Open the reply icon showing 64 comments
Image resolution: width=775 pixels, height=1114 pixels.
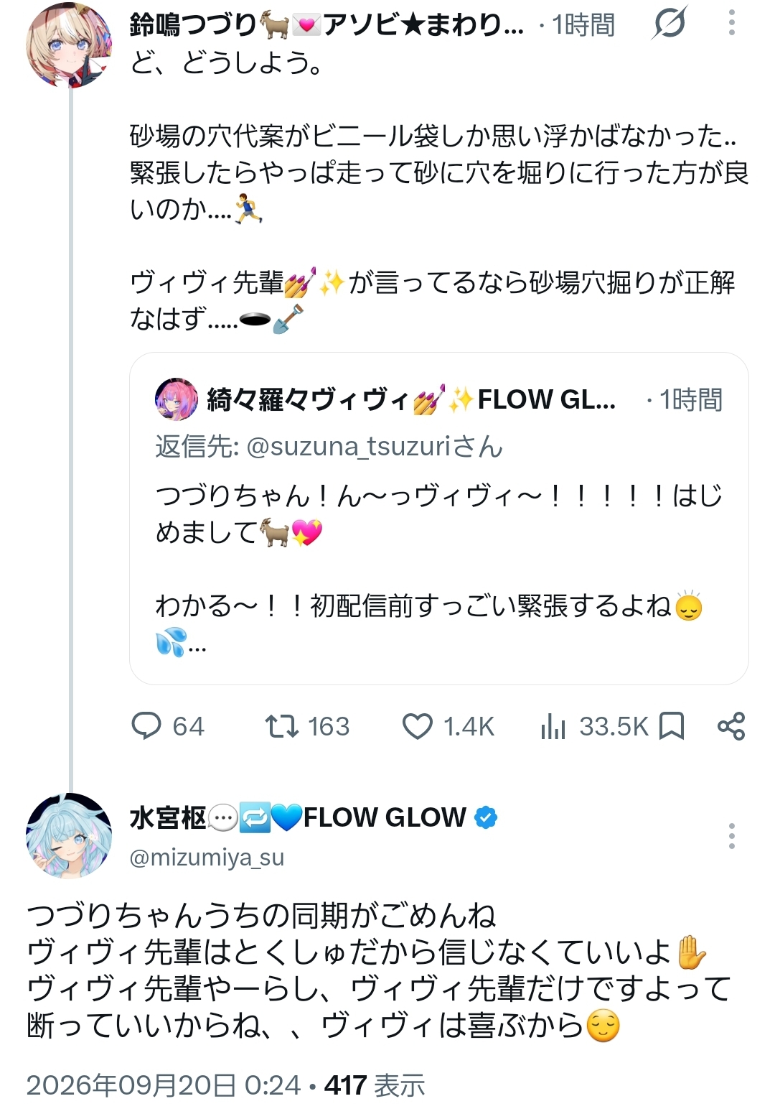click(x=146, y=726)
